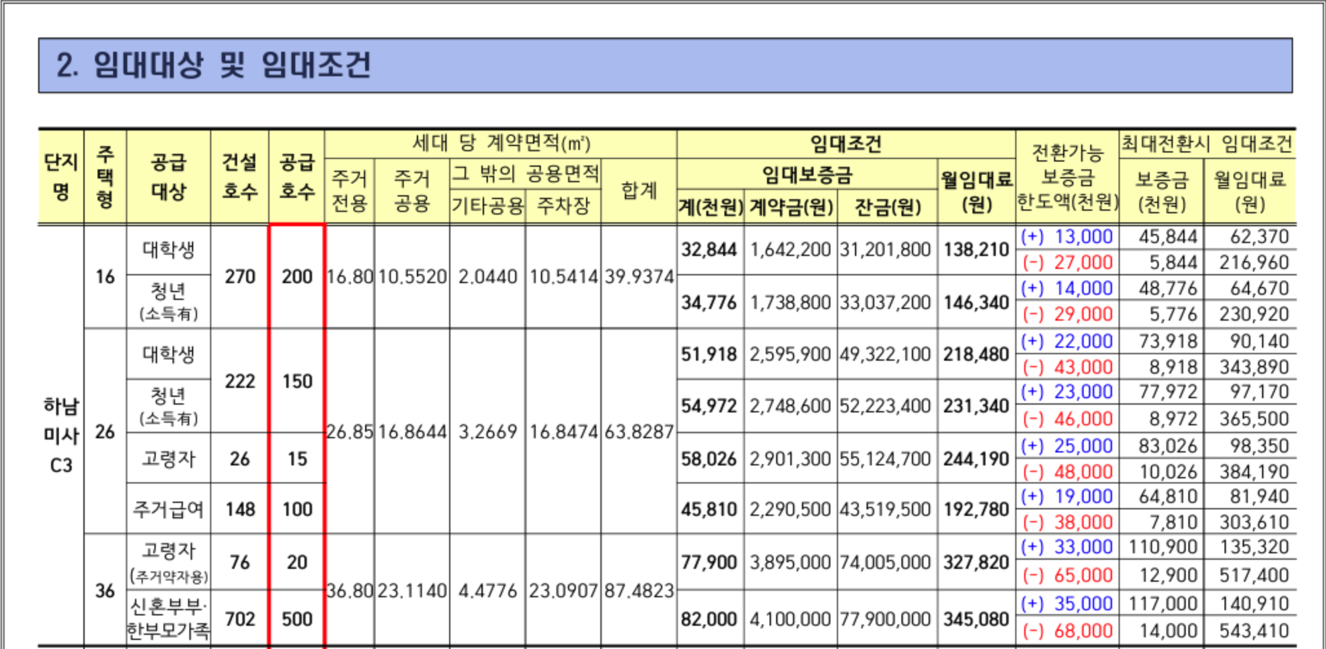Select the 하남 미사 C3 complex name cell
Image resolution: width=1326 pixels, height=649 pixels.
pyautogui.click(x=61, y=435)
